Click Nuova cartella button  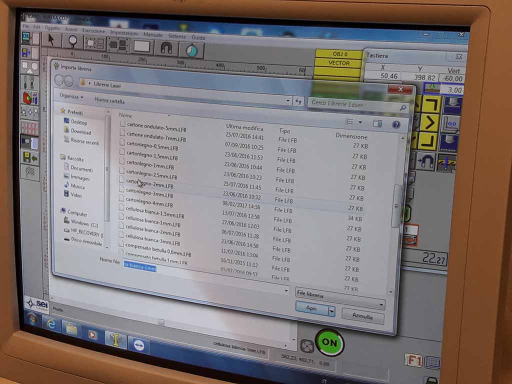point(109,100)
